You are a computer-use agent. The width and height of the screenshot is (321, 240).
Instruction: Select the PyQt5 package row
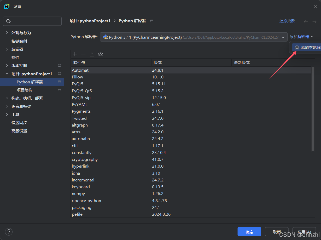click(x=191, y=84)
